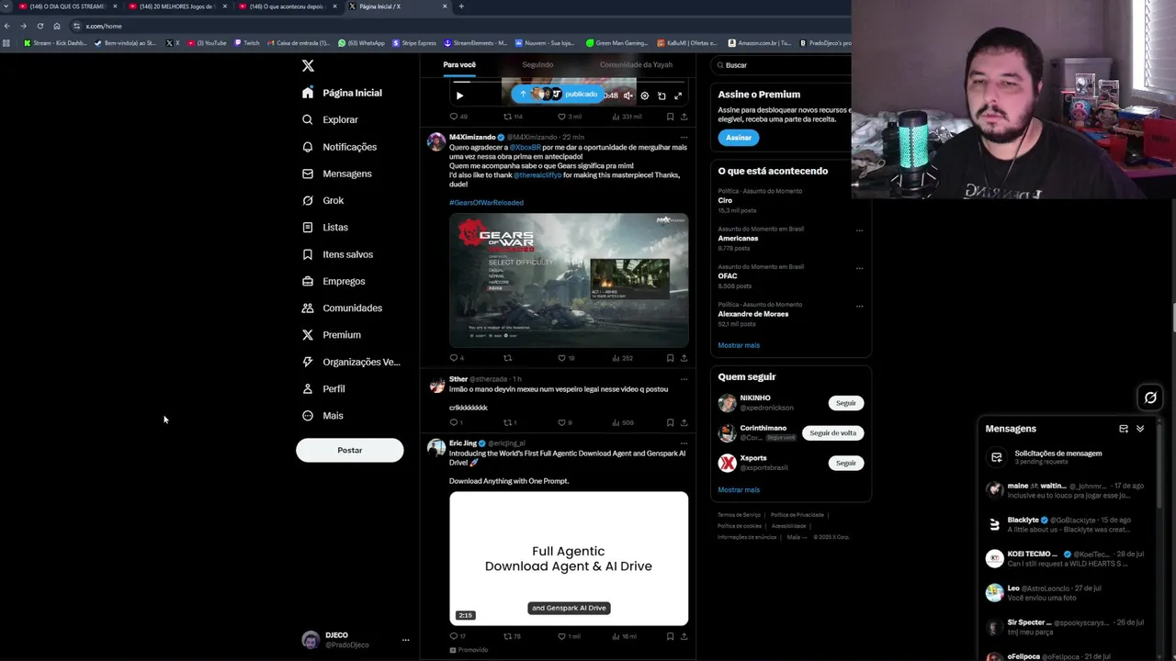The image size is (1176, 661).
Task: Share the M4Ximizando post
Action: pos(684,358)
